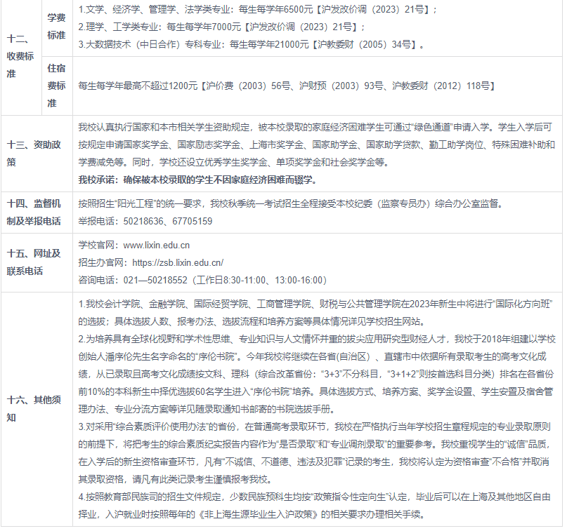Click note 4 about 少数民族预科生 policy
The width and height of the screenshot is (567, 531).
(x=316, y=506)
